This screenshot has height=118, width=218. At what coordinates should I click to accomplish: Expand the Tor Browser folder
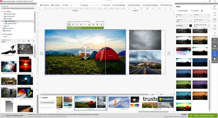click(x=3, y=16)
